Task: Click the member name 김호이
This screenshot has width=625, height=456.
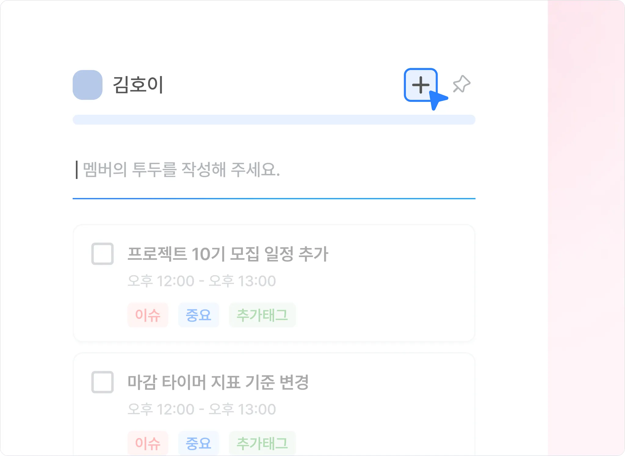Action: click(138, 85)
